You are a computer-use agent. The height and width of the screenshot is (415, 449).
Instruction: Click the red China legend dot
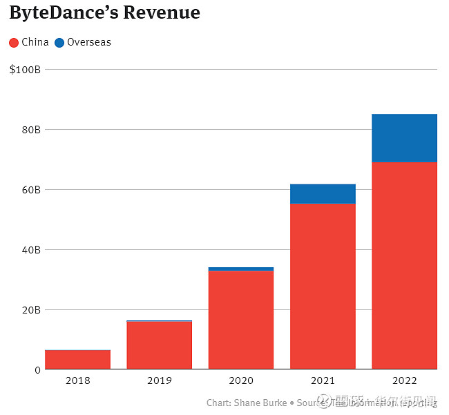tap(14, 43)
